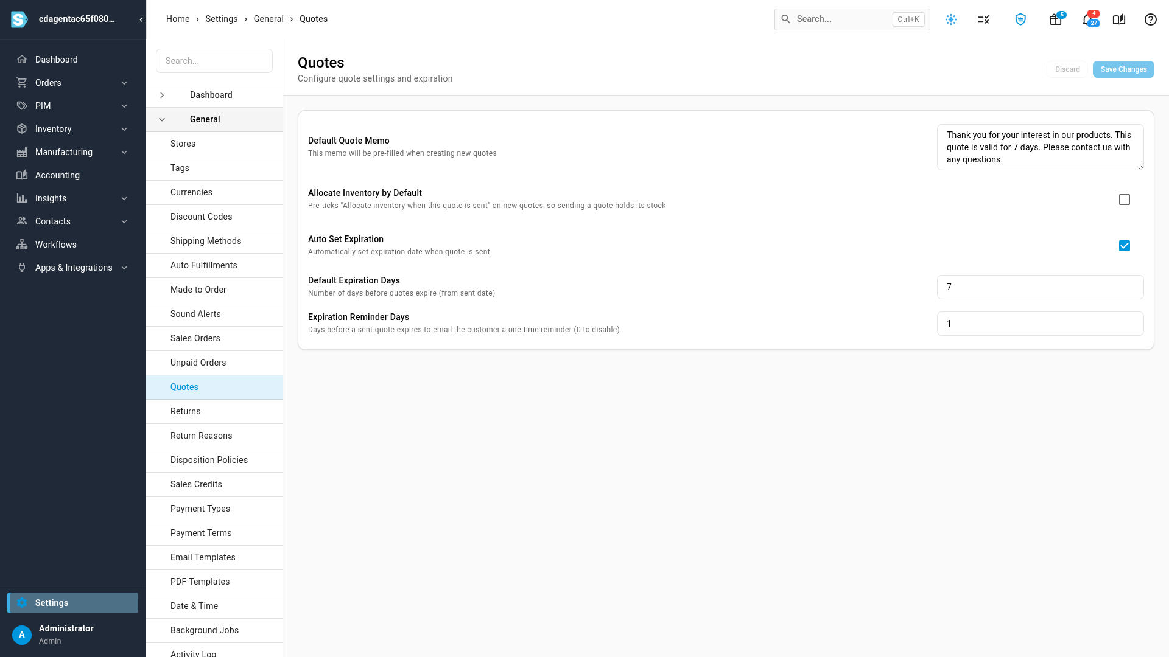
Task: Click the Workflows hierarchy icon
Action: coord(22,245)
